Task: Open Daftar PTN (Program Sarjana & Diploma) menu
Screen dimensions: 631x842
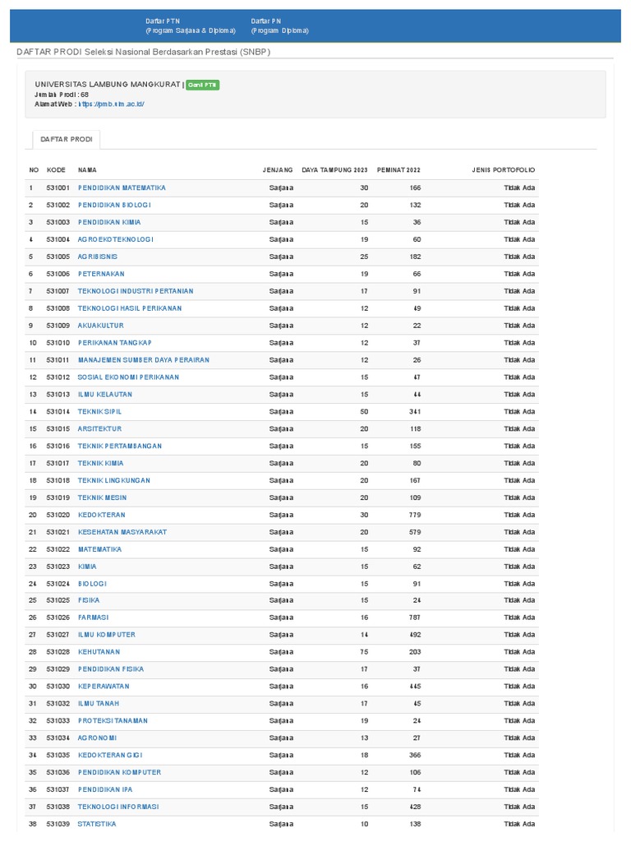Action: tap(190, 25)
